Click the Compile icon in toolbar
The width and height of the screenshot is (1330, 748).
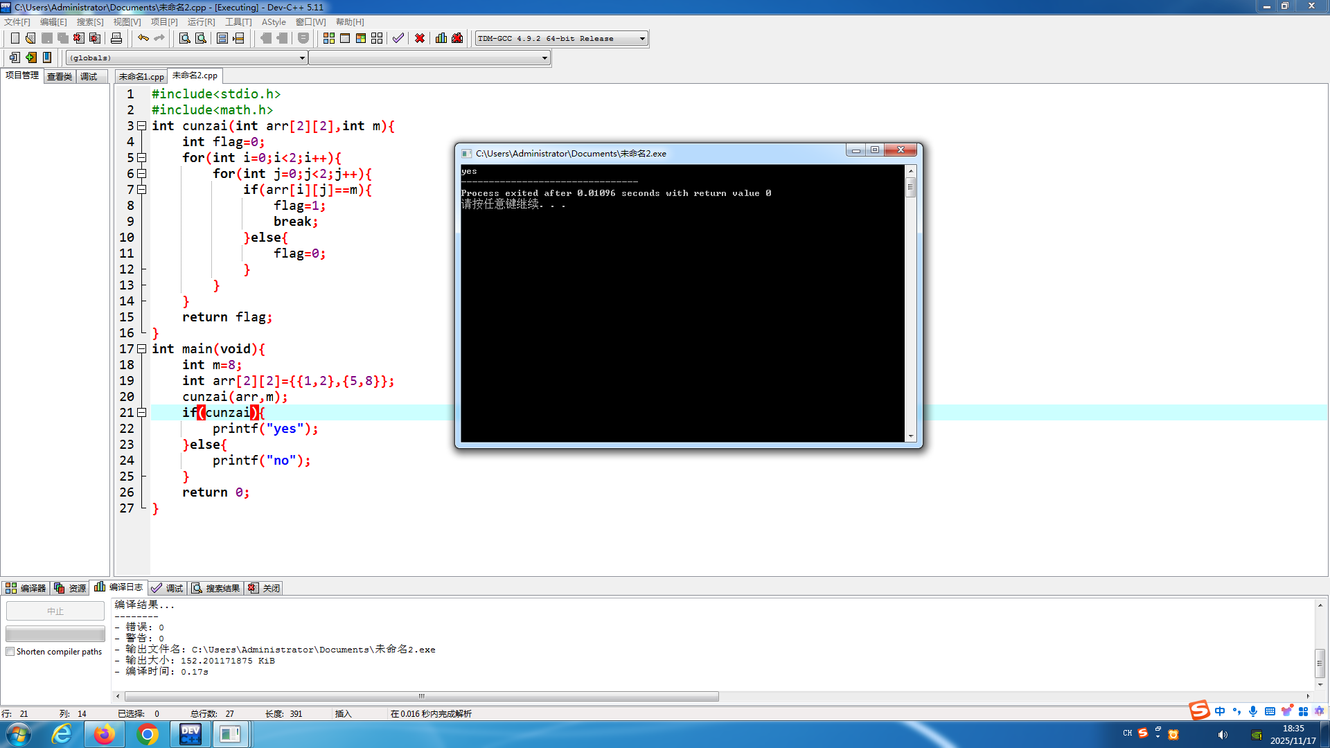[x=329, y=38]
